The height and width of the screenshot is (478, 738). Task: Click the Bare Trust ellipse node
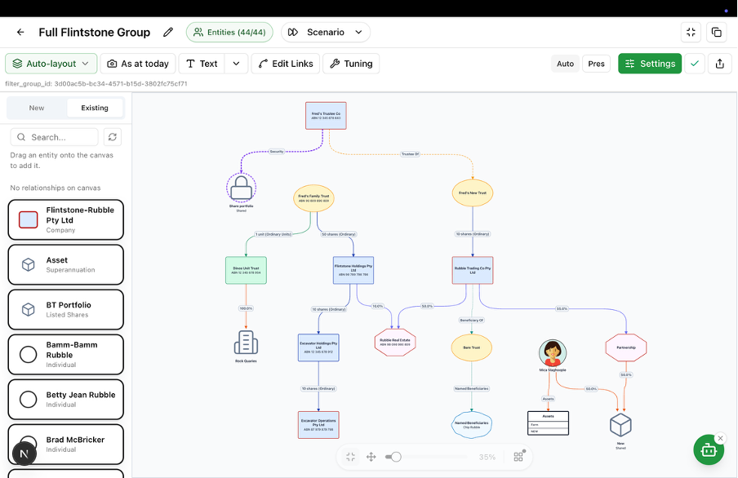[472, 347]
